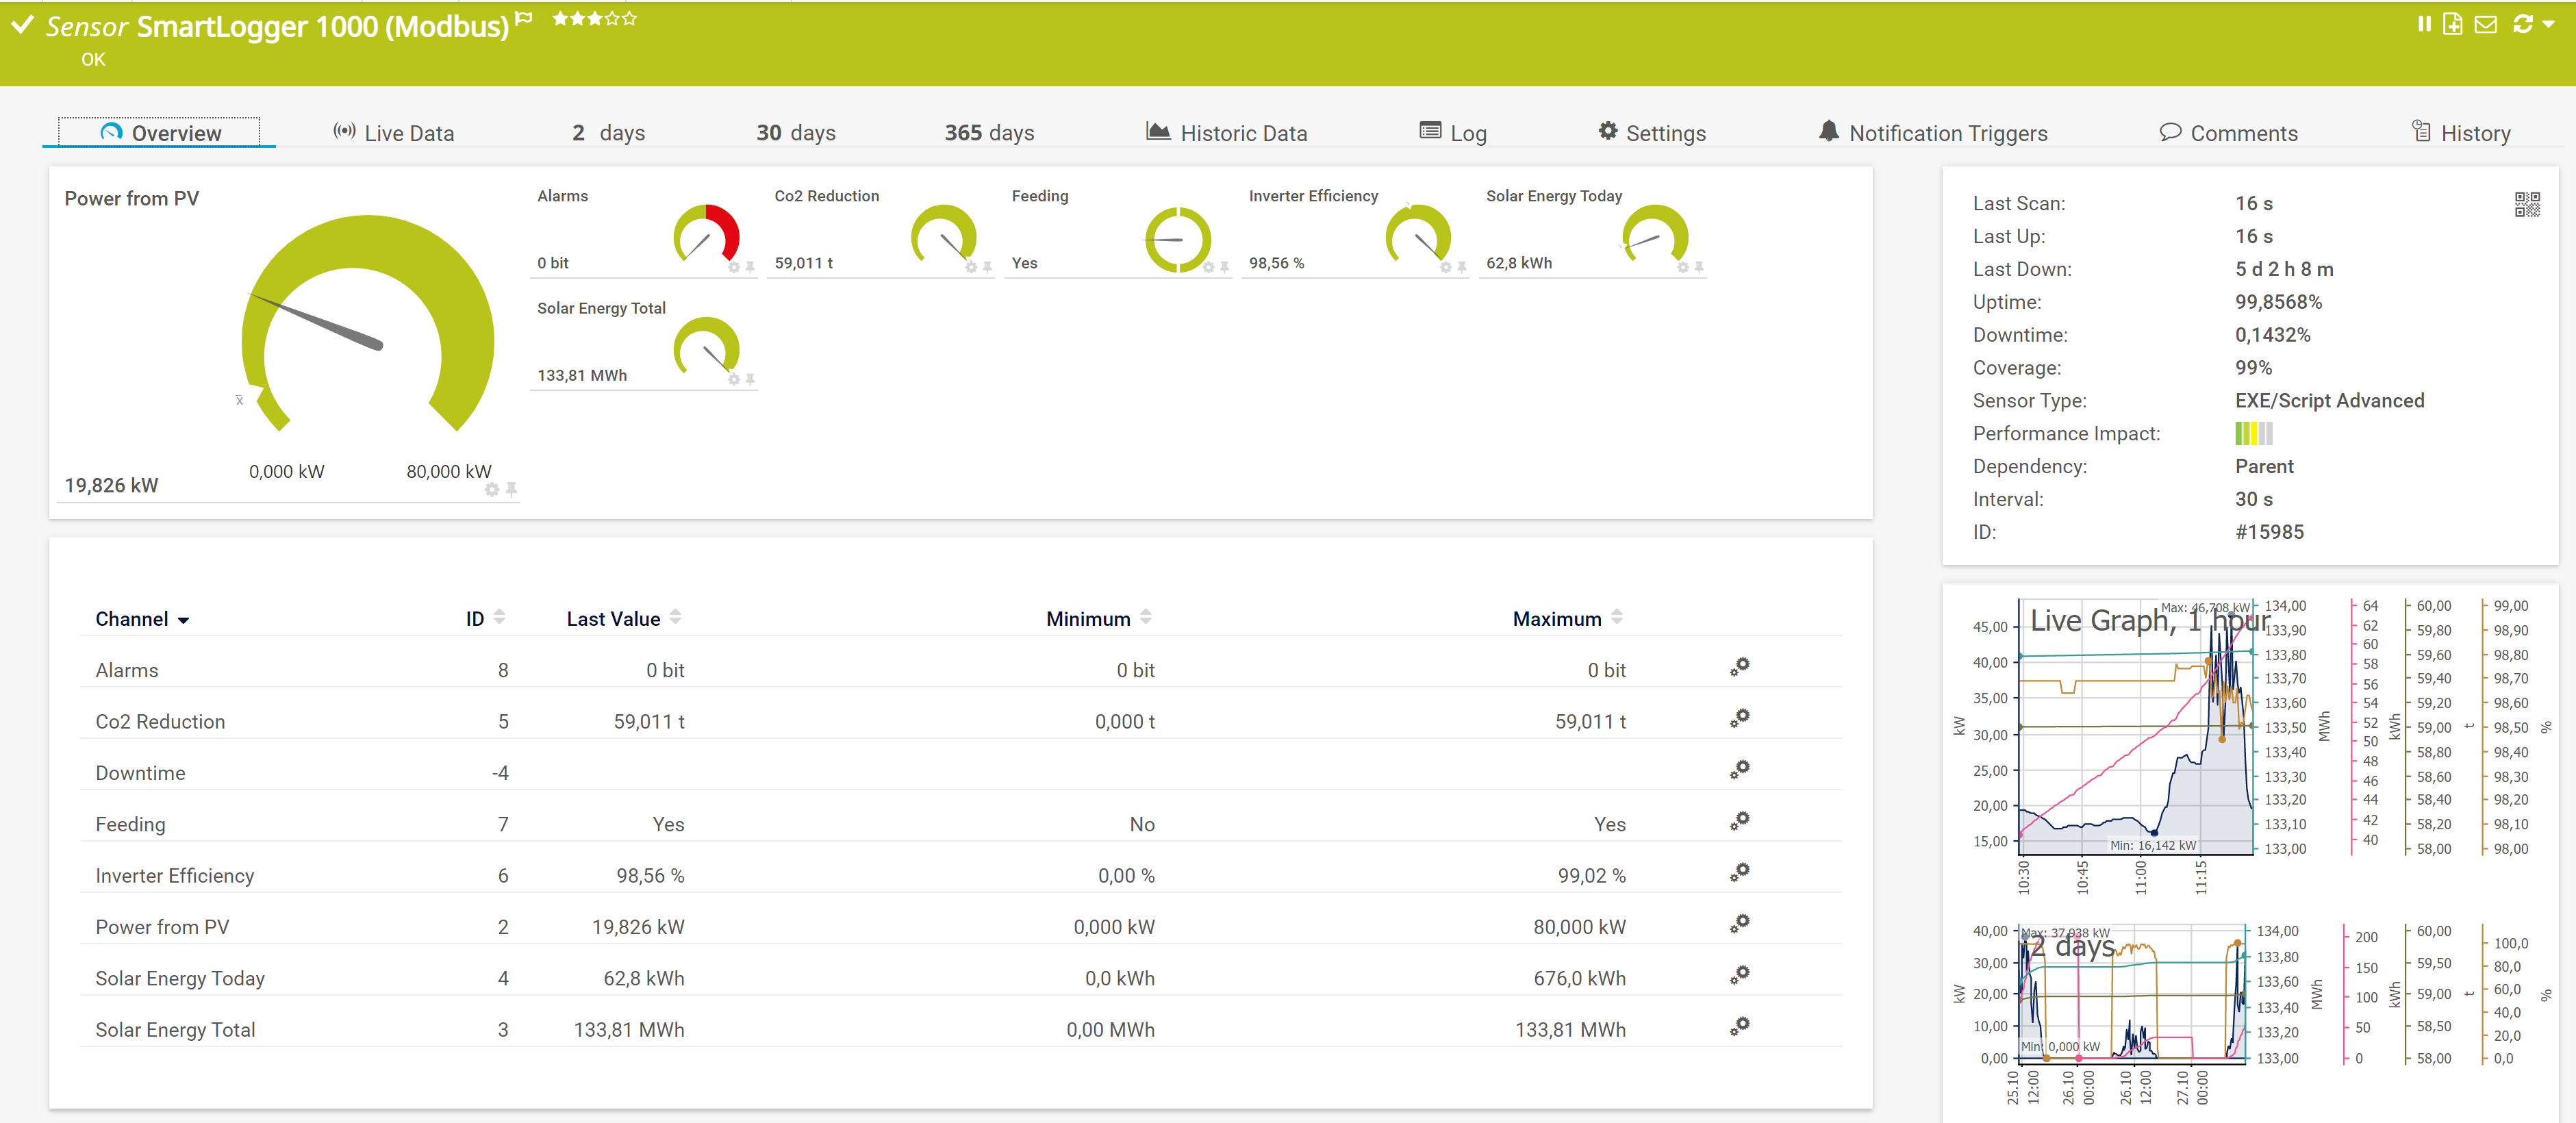Expand the refresh options dropdown arrow
The image size is (2576, 1123).
click(2548, 24)
